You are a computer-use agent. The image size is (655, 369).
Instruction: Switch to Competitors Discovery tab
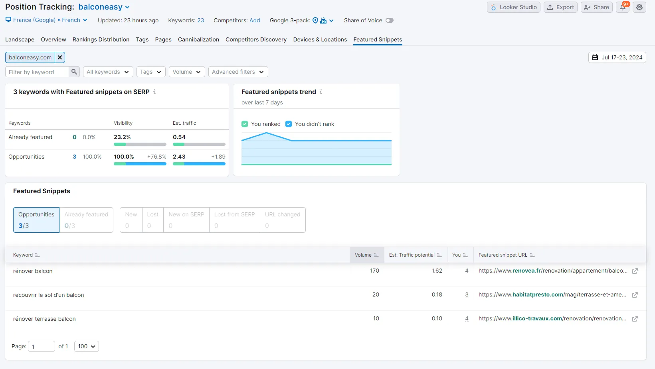point(256,39)
